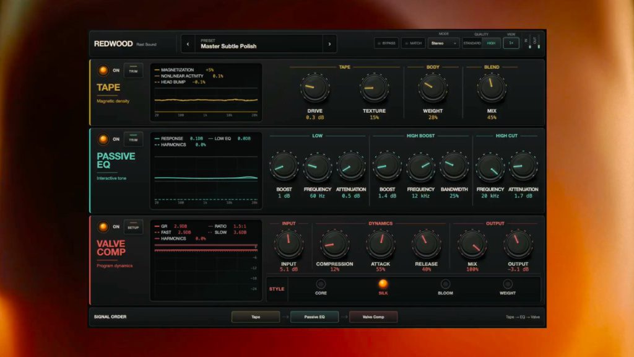634x357 pixels.
Task: Click the Tape Texture knob
Action: [374, 88]
